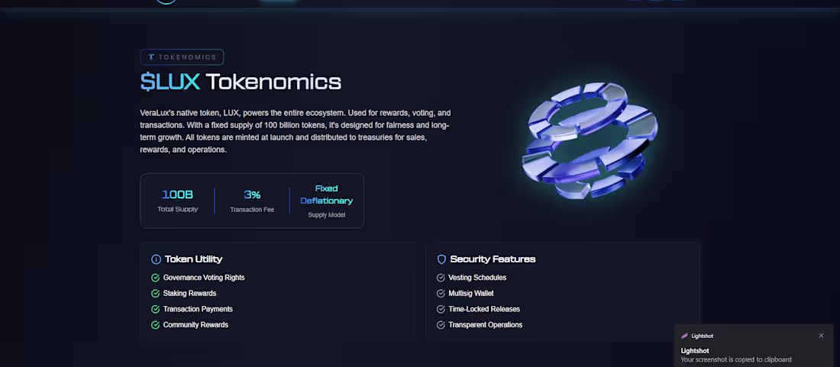Viewport: 840px width, 367px height.
Task: Click the Transparent Operations checkmark
Action: coord(441,325)
